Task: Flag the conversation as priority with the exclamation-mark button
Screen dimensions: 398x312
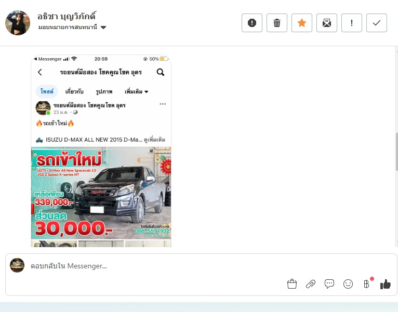Action: tap(352, 23)
